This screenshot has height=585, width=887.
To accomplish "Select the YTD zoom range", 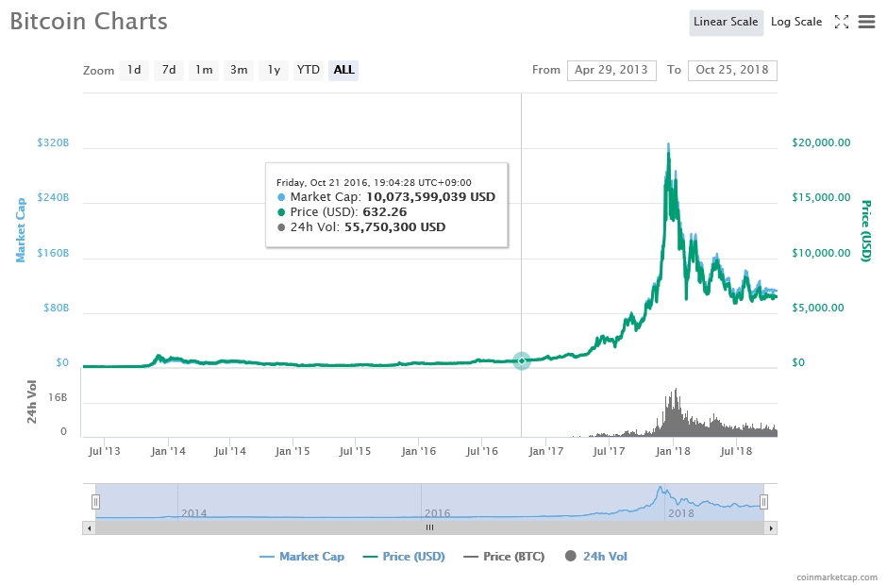I will click(308, 70).
